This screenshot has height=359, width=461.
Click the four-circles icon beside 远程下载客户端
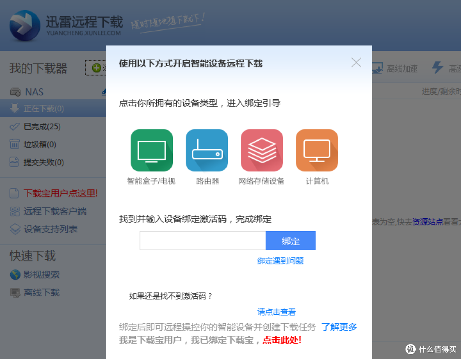tap(15, 211)
